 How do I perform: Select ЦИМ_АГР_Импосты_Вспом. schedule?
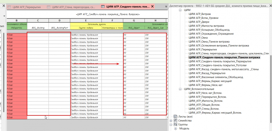[x=206, y=101]
